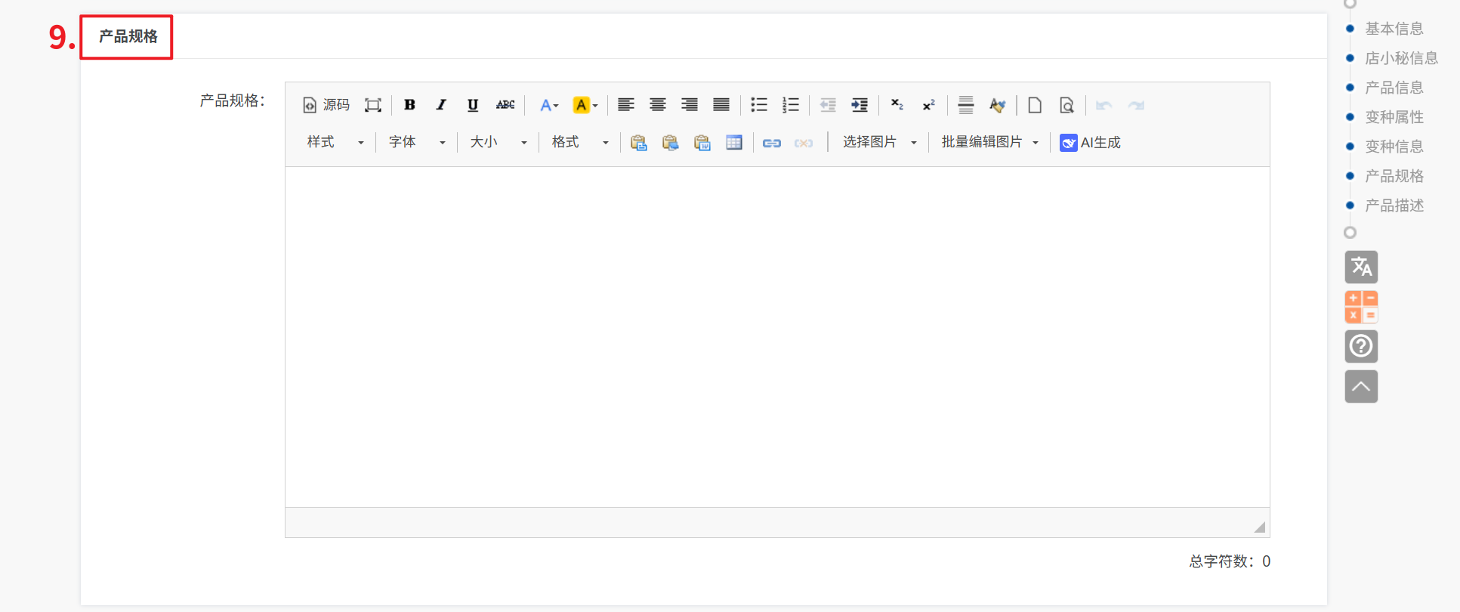
Task: Toggle editor fullscreen maximize mode
Action: [372, 105]
